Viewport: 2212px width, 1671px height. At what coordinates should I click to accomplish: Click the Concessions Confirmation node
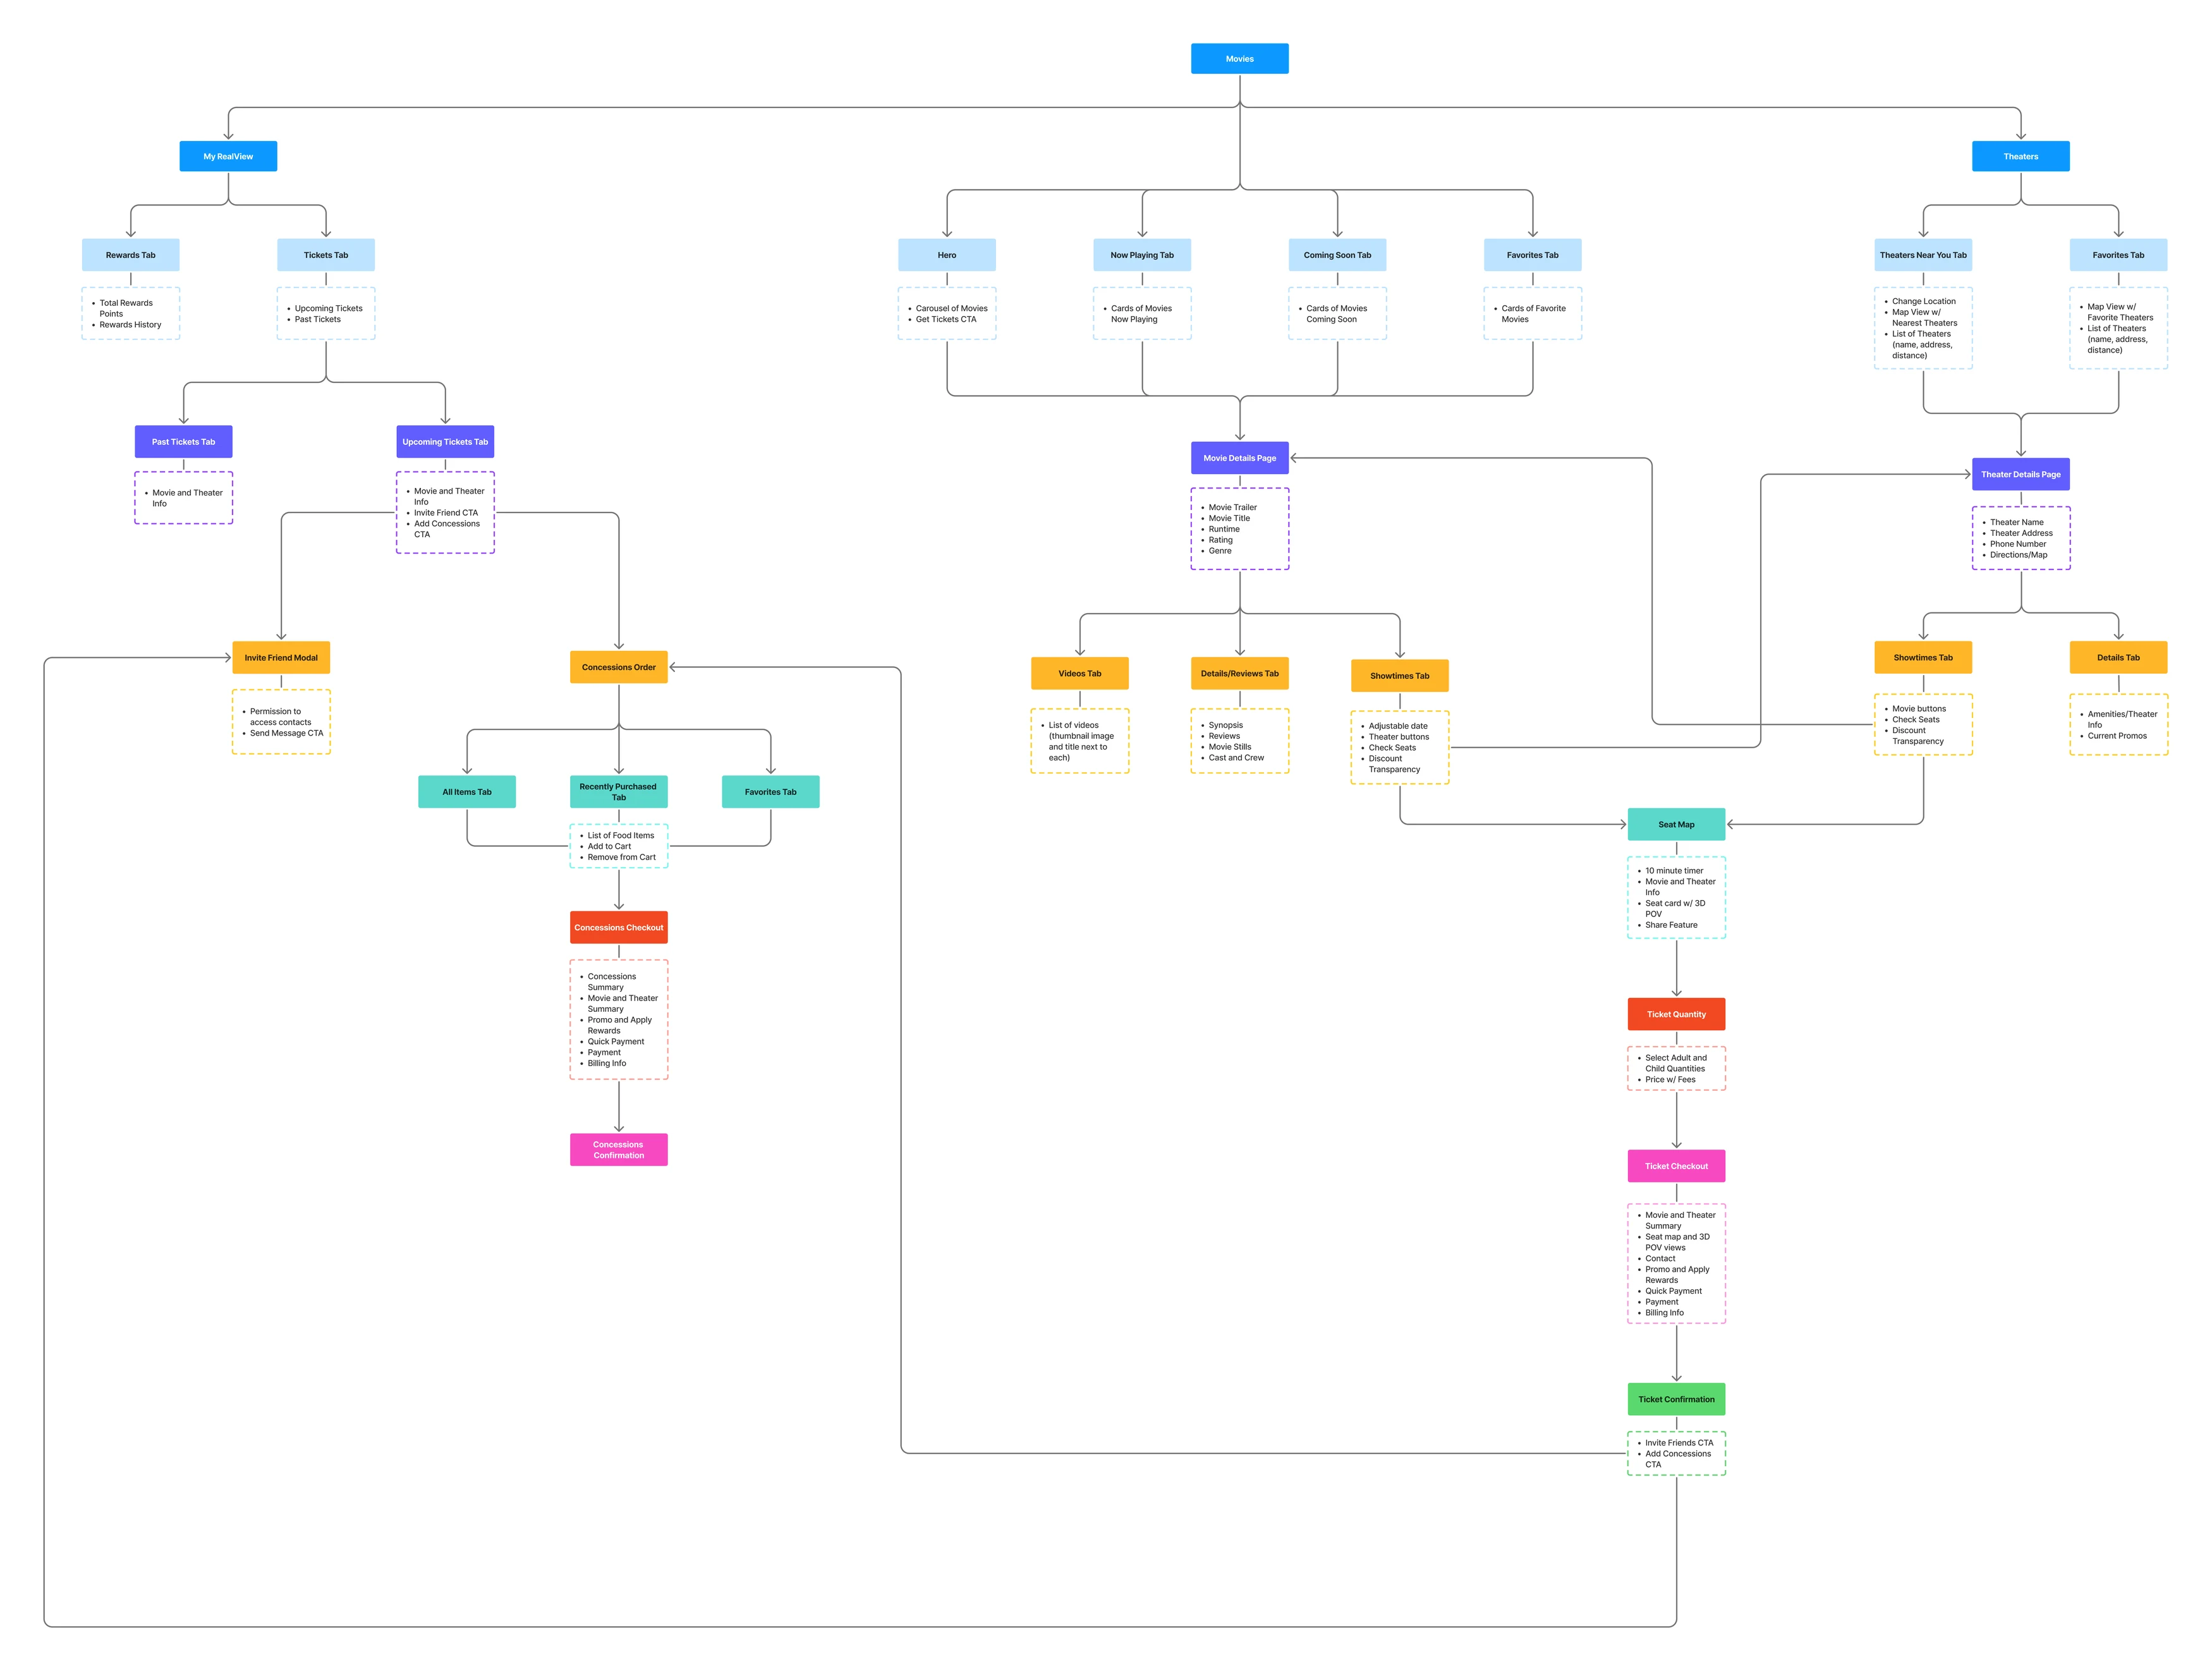[619, 1149]
